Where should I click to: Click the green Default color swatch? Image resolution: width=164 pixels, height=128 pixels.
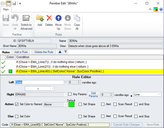pyautogui.click(x=72, y=105)
